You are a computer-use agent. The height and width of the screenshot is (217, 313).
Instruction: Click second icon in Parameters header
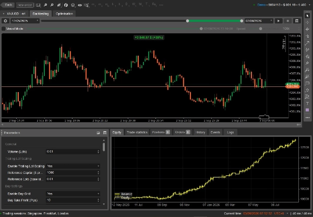pyautogui.click(x=105, y=133)
